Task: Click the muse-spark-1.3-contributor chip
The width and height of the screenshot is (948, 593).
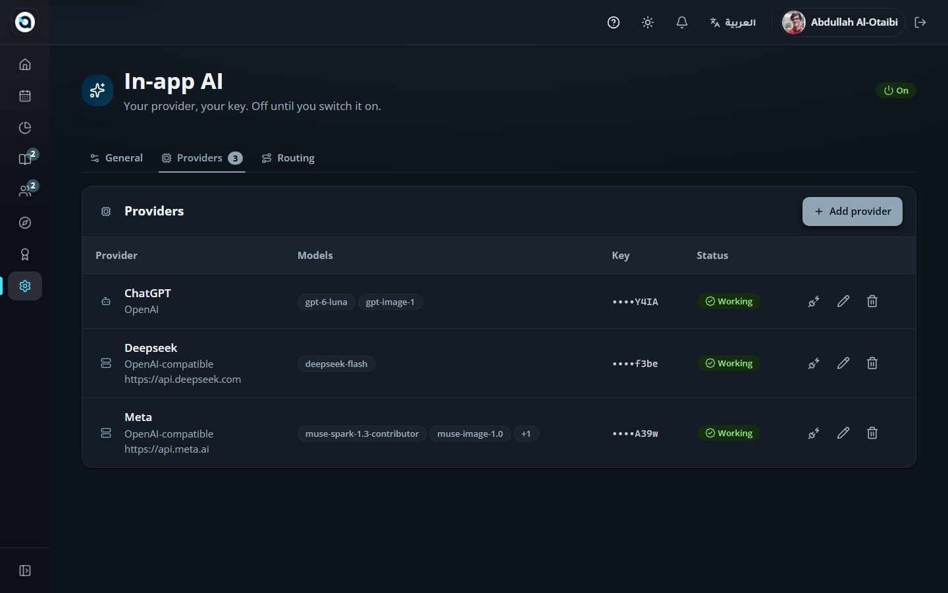Action: point(362,434)
